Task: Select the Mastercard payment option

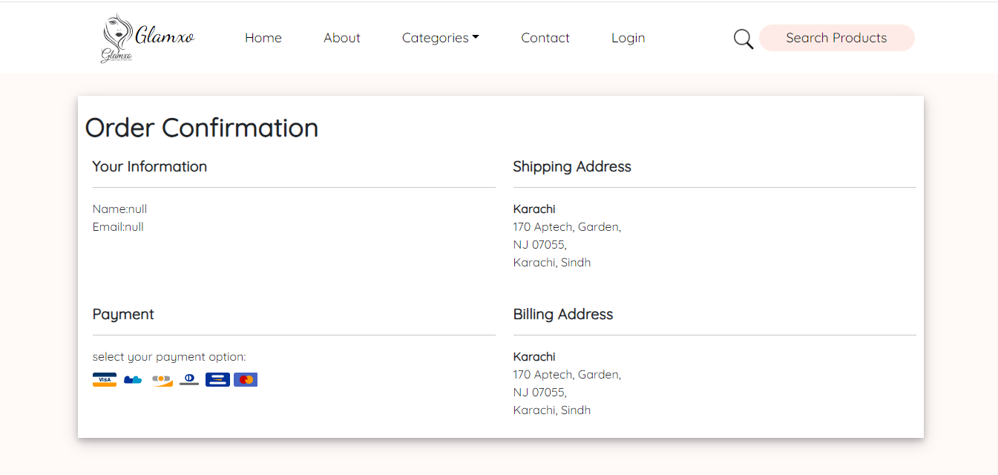Action: [246, 380]
